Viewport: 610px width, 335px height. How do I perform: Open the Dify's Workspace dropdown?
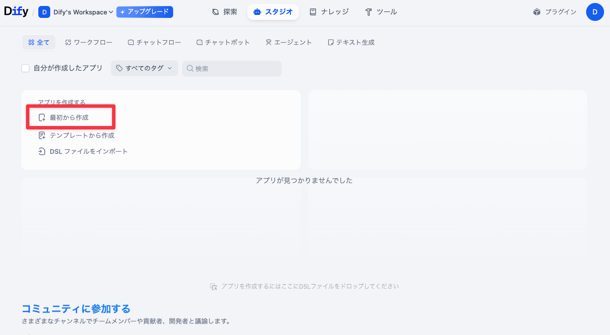pyautogui.click(x=83, y=12)
